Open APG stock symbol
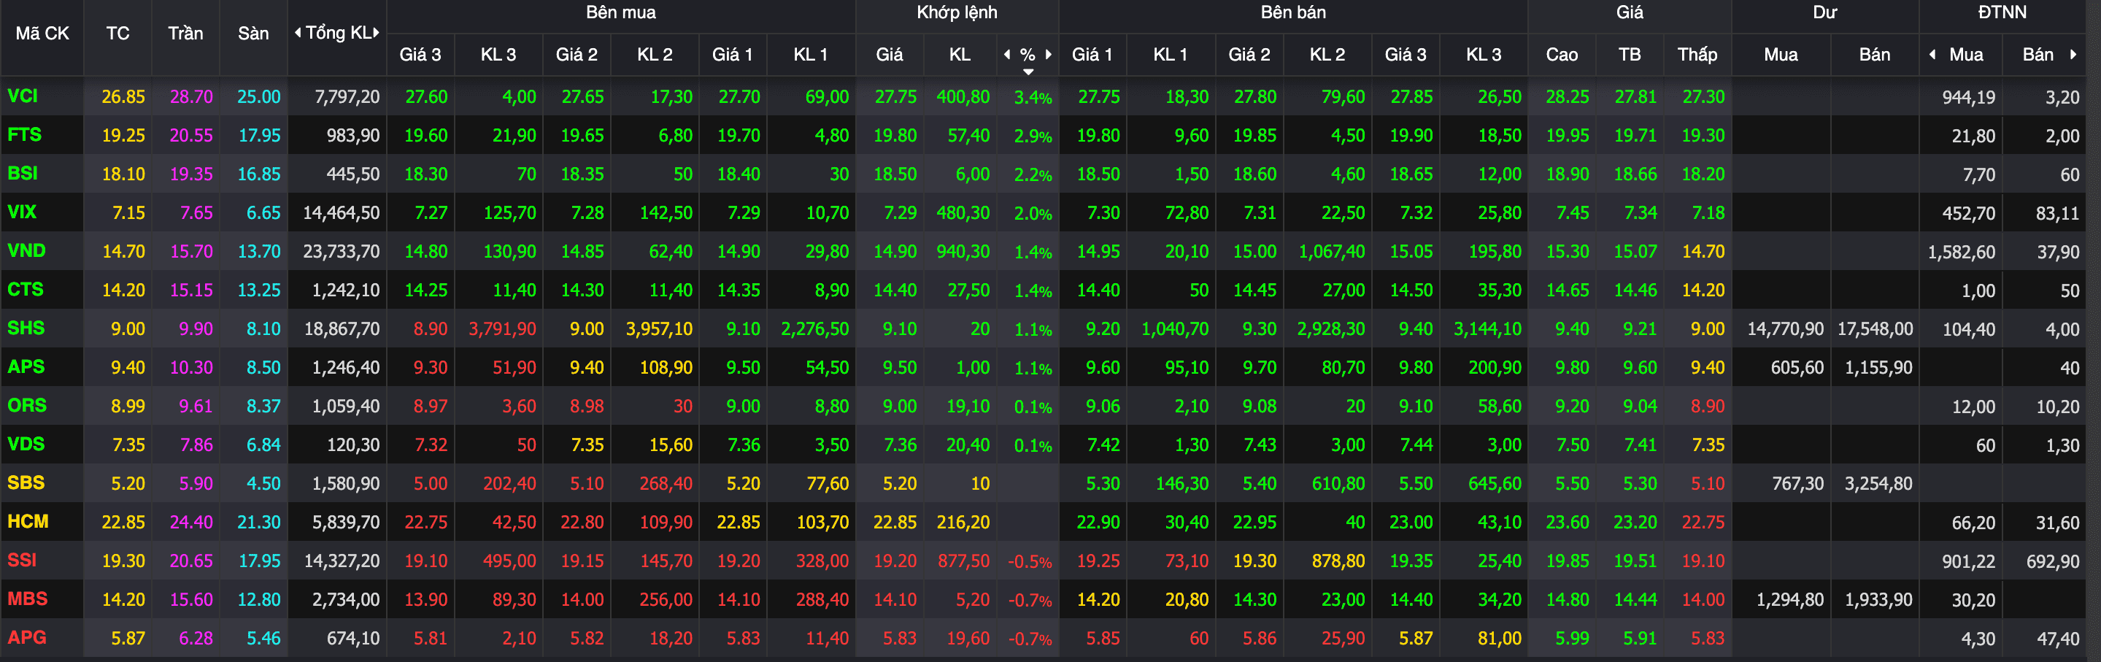Screen dimensions: 2101x662 pos(27,637)
